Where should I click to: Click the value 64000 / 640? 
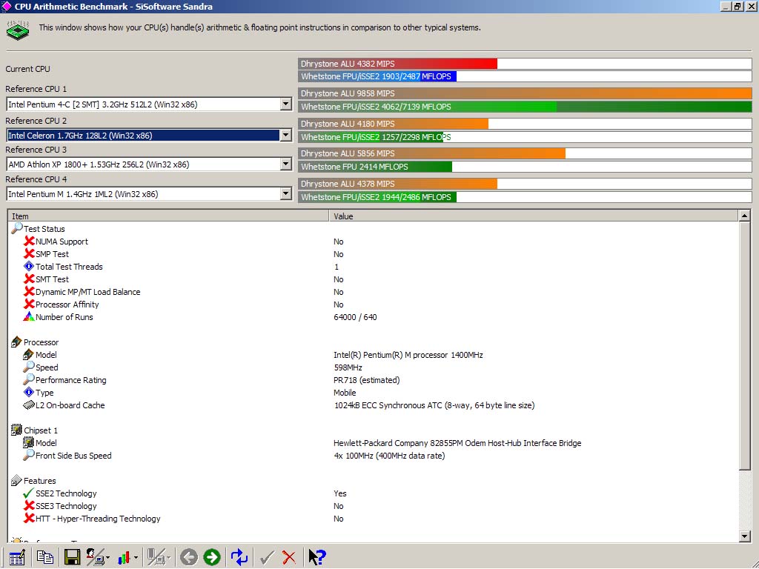tap(355, 317)
